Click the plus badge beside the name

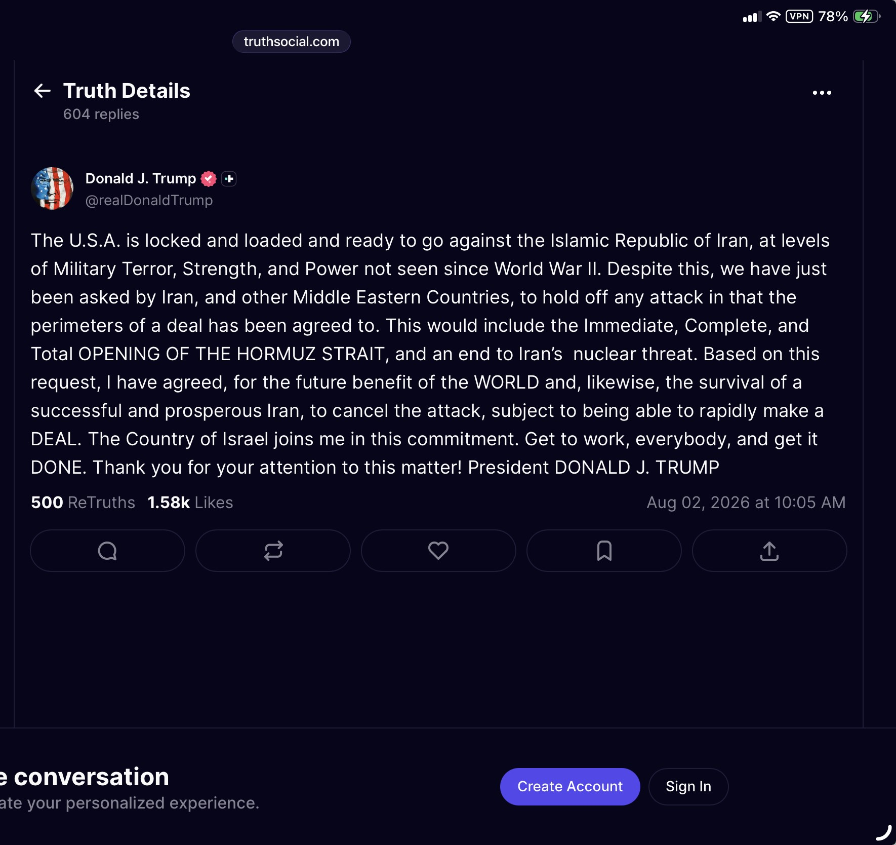point(229,179)
